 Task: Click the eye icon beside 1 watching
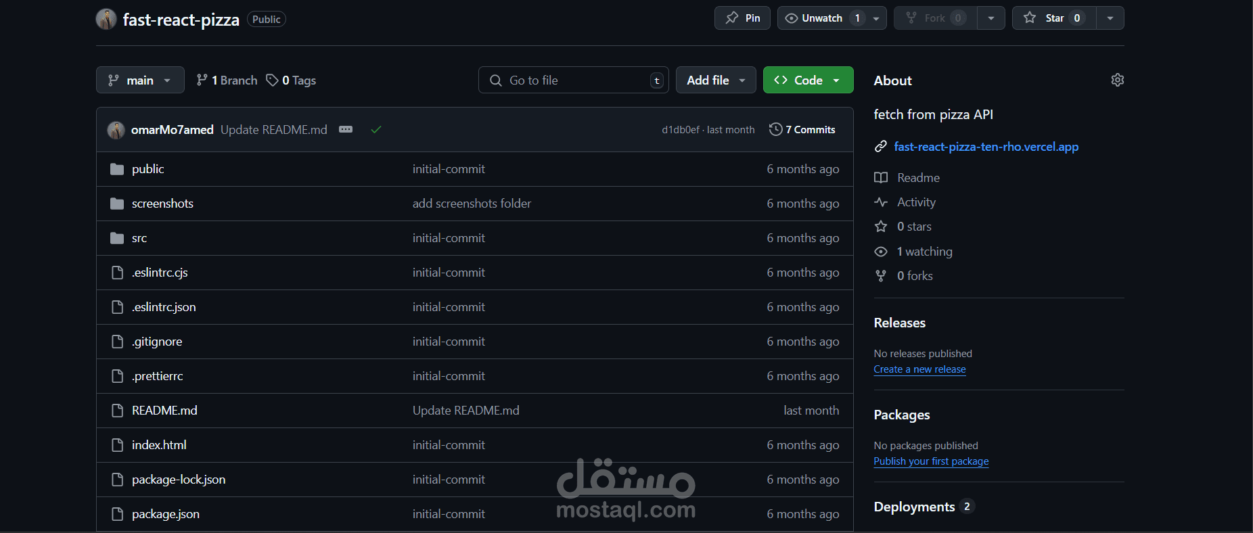point(880,252)
